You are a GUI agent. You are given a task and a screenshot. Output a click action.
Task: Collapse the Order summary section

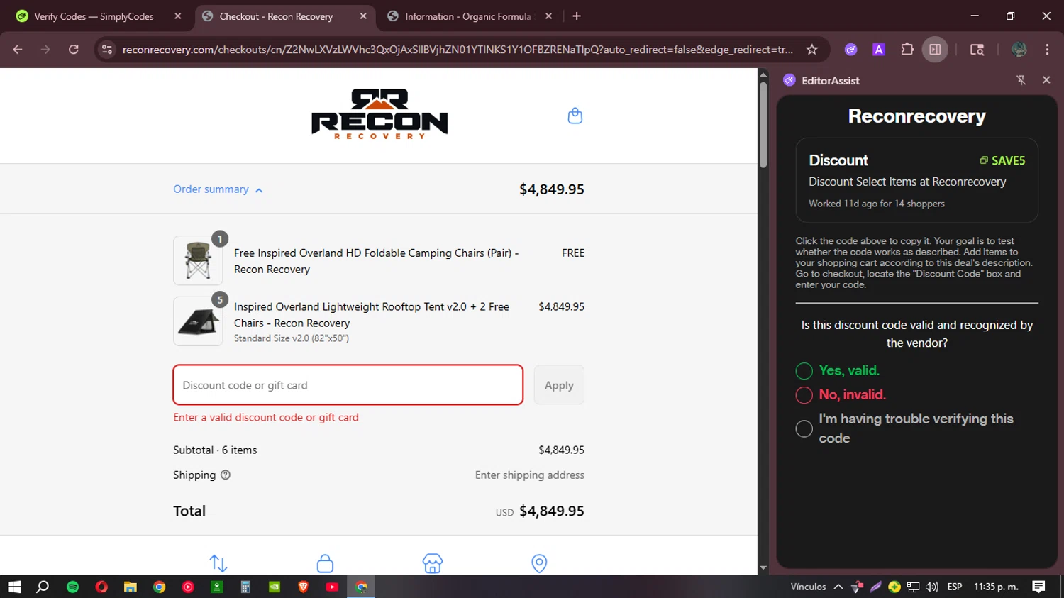(x=218, y=189)
